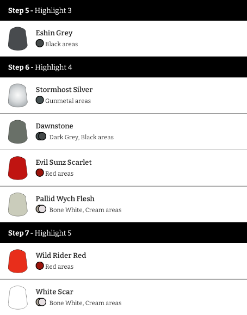Viewport: 247px width, 315px height.
Task: Tap the Pallid Wych Flesh paint pot
Action: pos(18,205)
